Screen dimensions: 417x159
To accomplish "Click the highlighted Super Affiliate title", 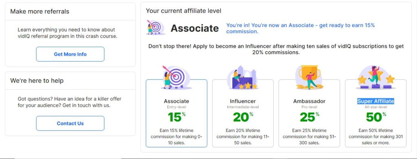I will tap(375, 101).
